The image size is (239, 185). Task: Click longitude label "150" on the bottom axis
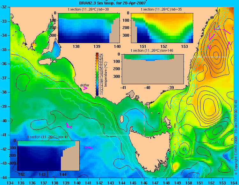(189, 183)
